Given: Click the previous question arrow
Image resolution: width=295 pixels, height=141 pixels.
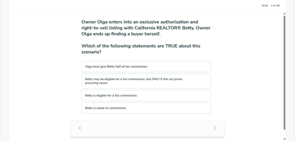Looking at the screenshot, I should [x=80, y=128].
